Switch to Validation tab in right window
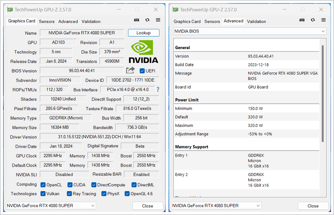This screenshot has height=215, width=334. pyautogui.click(x=256, y=22)
